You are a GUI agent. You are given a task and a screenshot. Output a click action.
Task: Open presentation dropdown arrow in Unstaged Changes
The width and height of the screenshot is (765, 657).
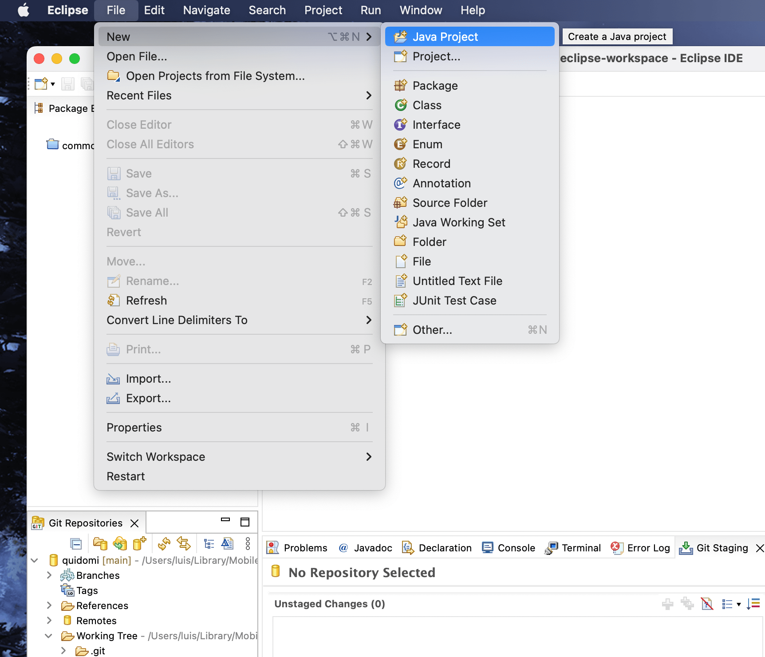point(739,604)
